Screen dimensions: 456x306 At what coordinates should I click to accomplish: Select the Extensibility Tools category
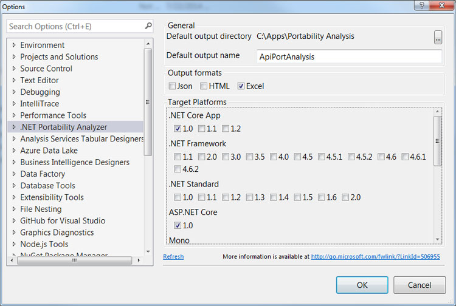coord(52,197)
